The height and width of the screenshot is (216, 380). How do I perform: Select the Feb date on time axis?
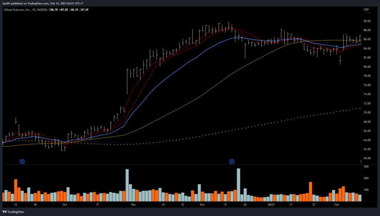point(337,204)
